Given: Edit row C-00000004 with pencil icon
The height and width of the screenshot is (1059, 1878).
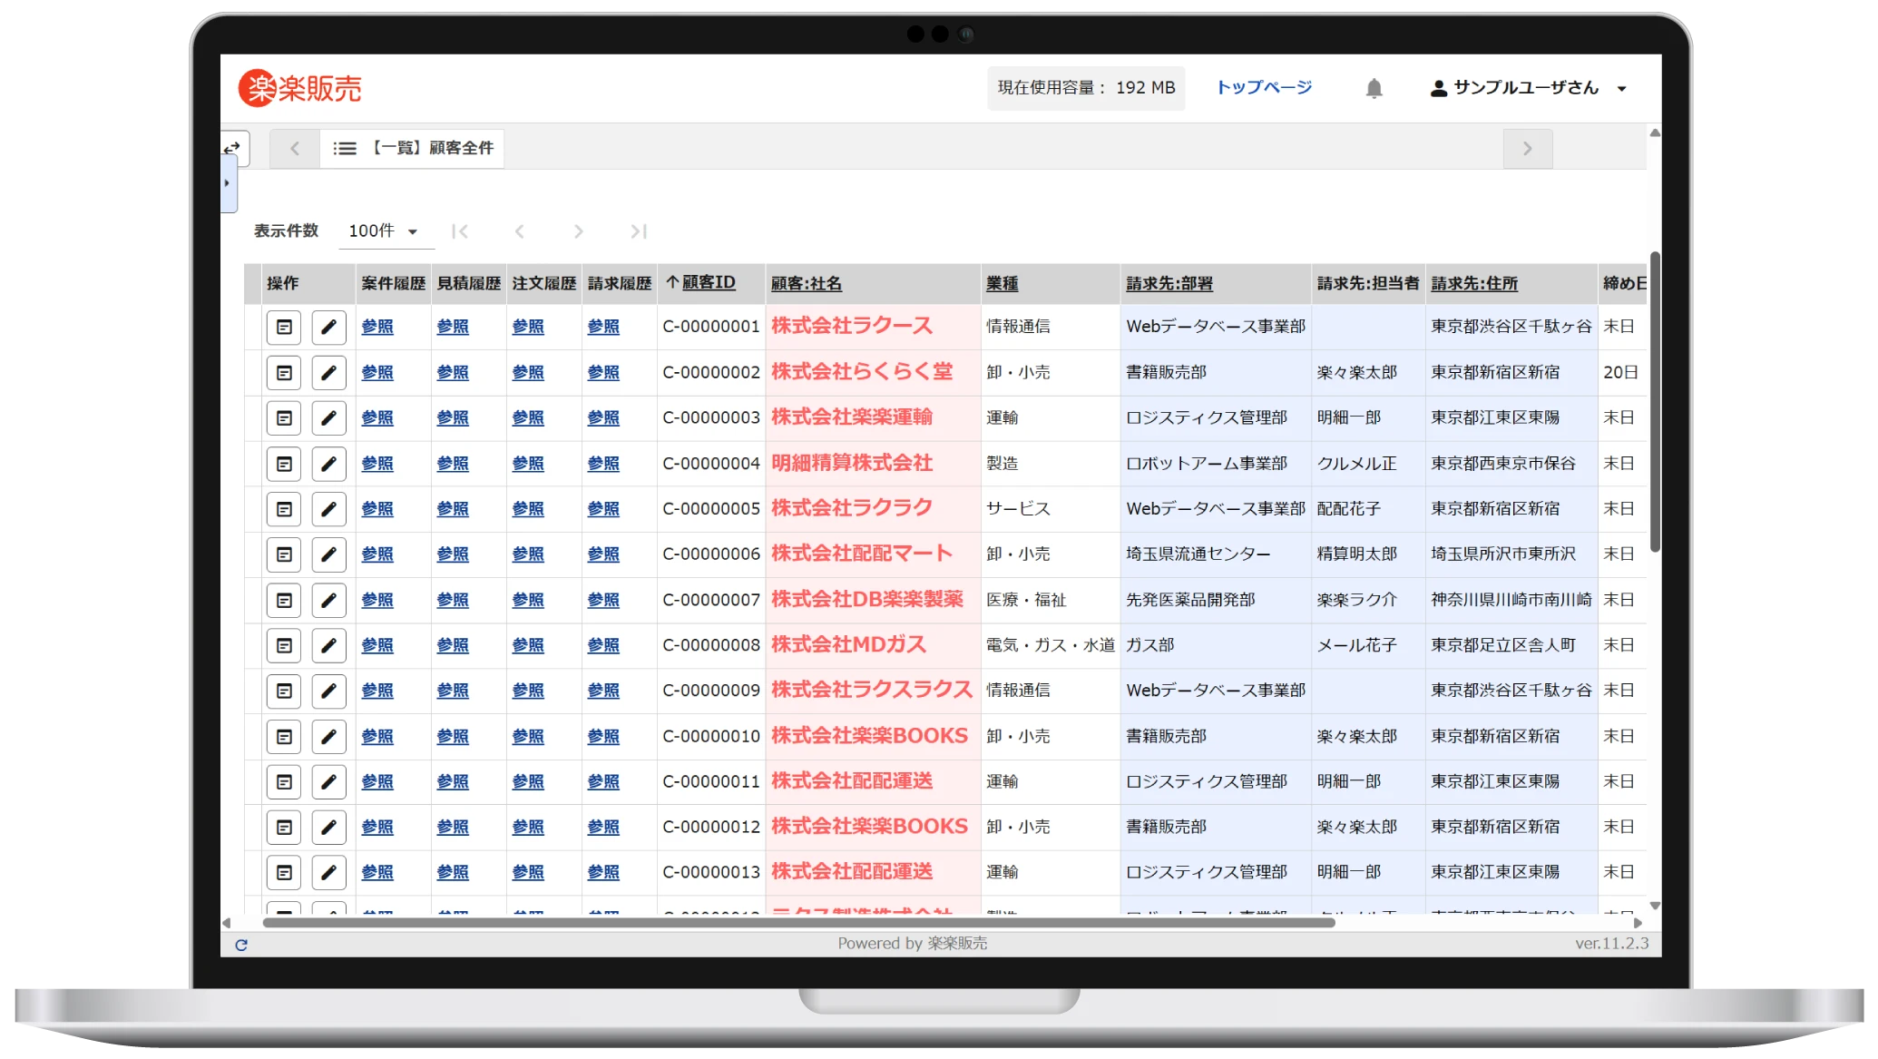Looking at the screenshot, I should (x=328, y=464).
